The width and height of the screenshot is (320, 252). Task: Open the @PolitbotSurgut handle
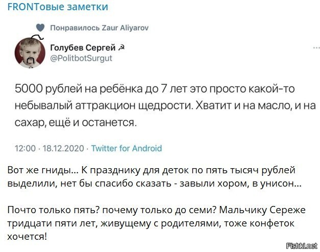pos(81,58)
